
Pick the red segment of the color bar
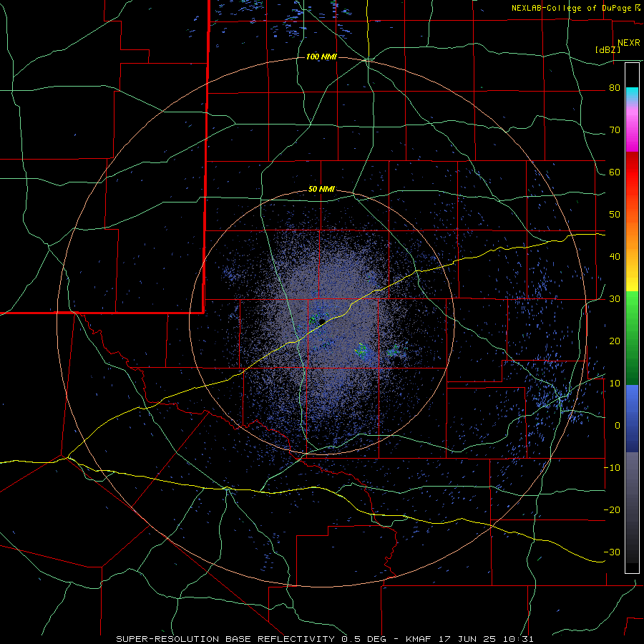click(x=632, y=172)
